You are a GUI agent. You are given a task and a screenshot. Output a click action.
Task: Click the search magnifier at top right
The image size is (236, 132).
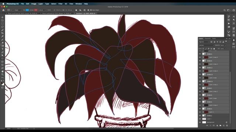225,10
